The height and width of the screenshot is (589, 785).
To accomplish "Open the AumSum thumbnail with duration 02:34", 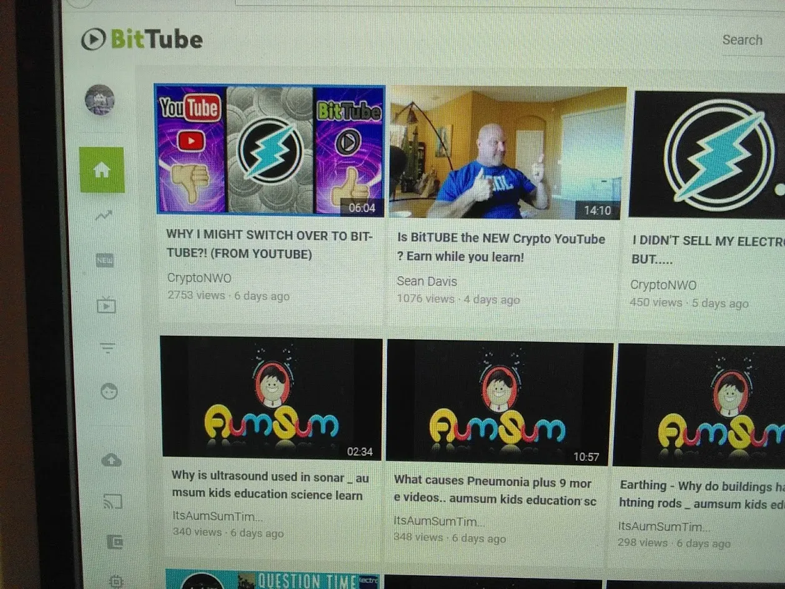I will 271,397.
